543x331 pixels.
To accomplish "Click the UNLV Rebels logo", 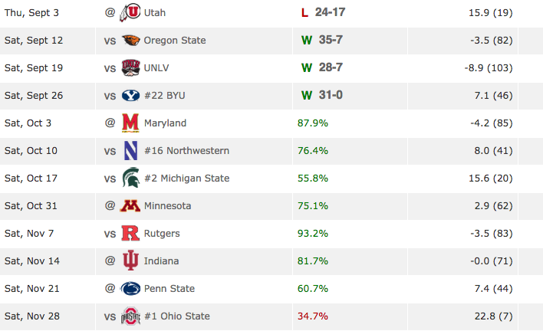I will [130, 67].
